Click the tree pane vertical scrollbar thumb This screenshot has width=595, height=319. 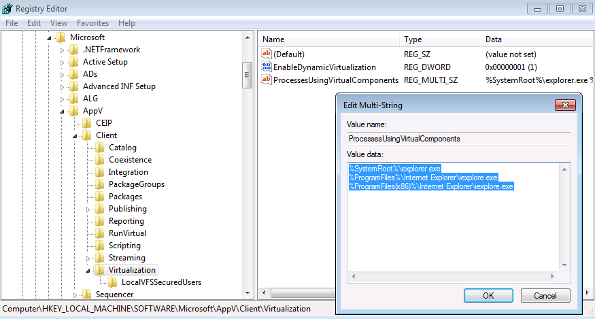(x=248, y=75)
